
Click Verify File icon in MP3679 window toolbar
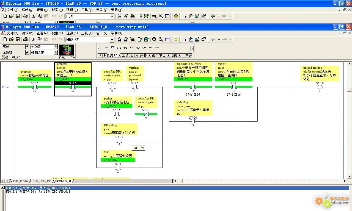[140, 39]
